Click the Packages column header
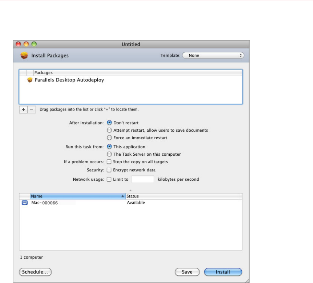 click(x=138, y=73)
